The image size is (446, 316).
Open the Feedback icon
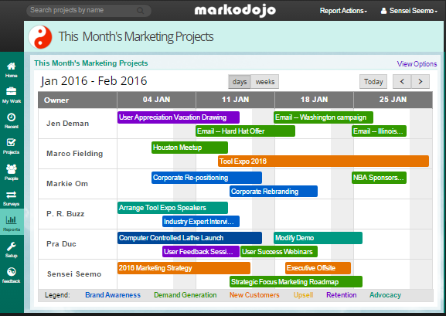tap(11, 272)
